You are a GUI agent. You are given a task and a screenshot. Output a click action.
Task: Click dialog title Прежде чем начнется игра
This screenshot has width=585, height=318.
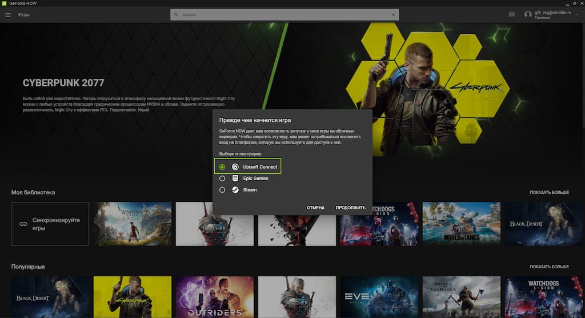click(x=255, y=120)
